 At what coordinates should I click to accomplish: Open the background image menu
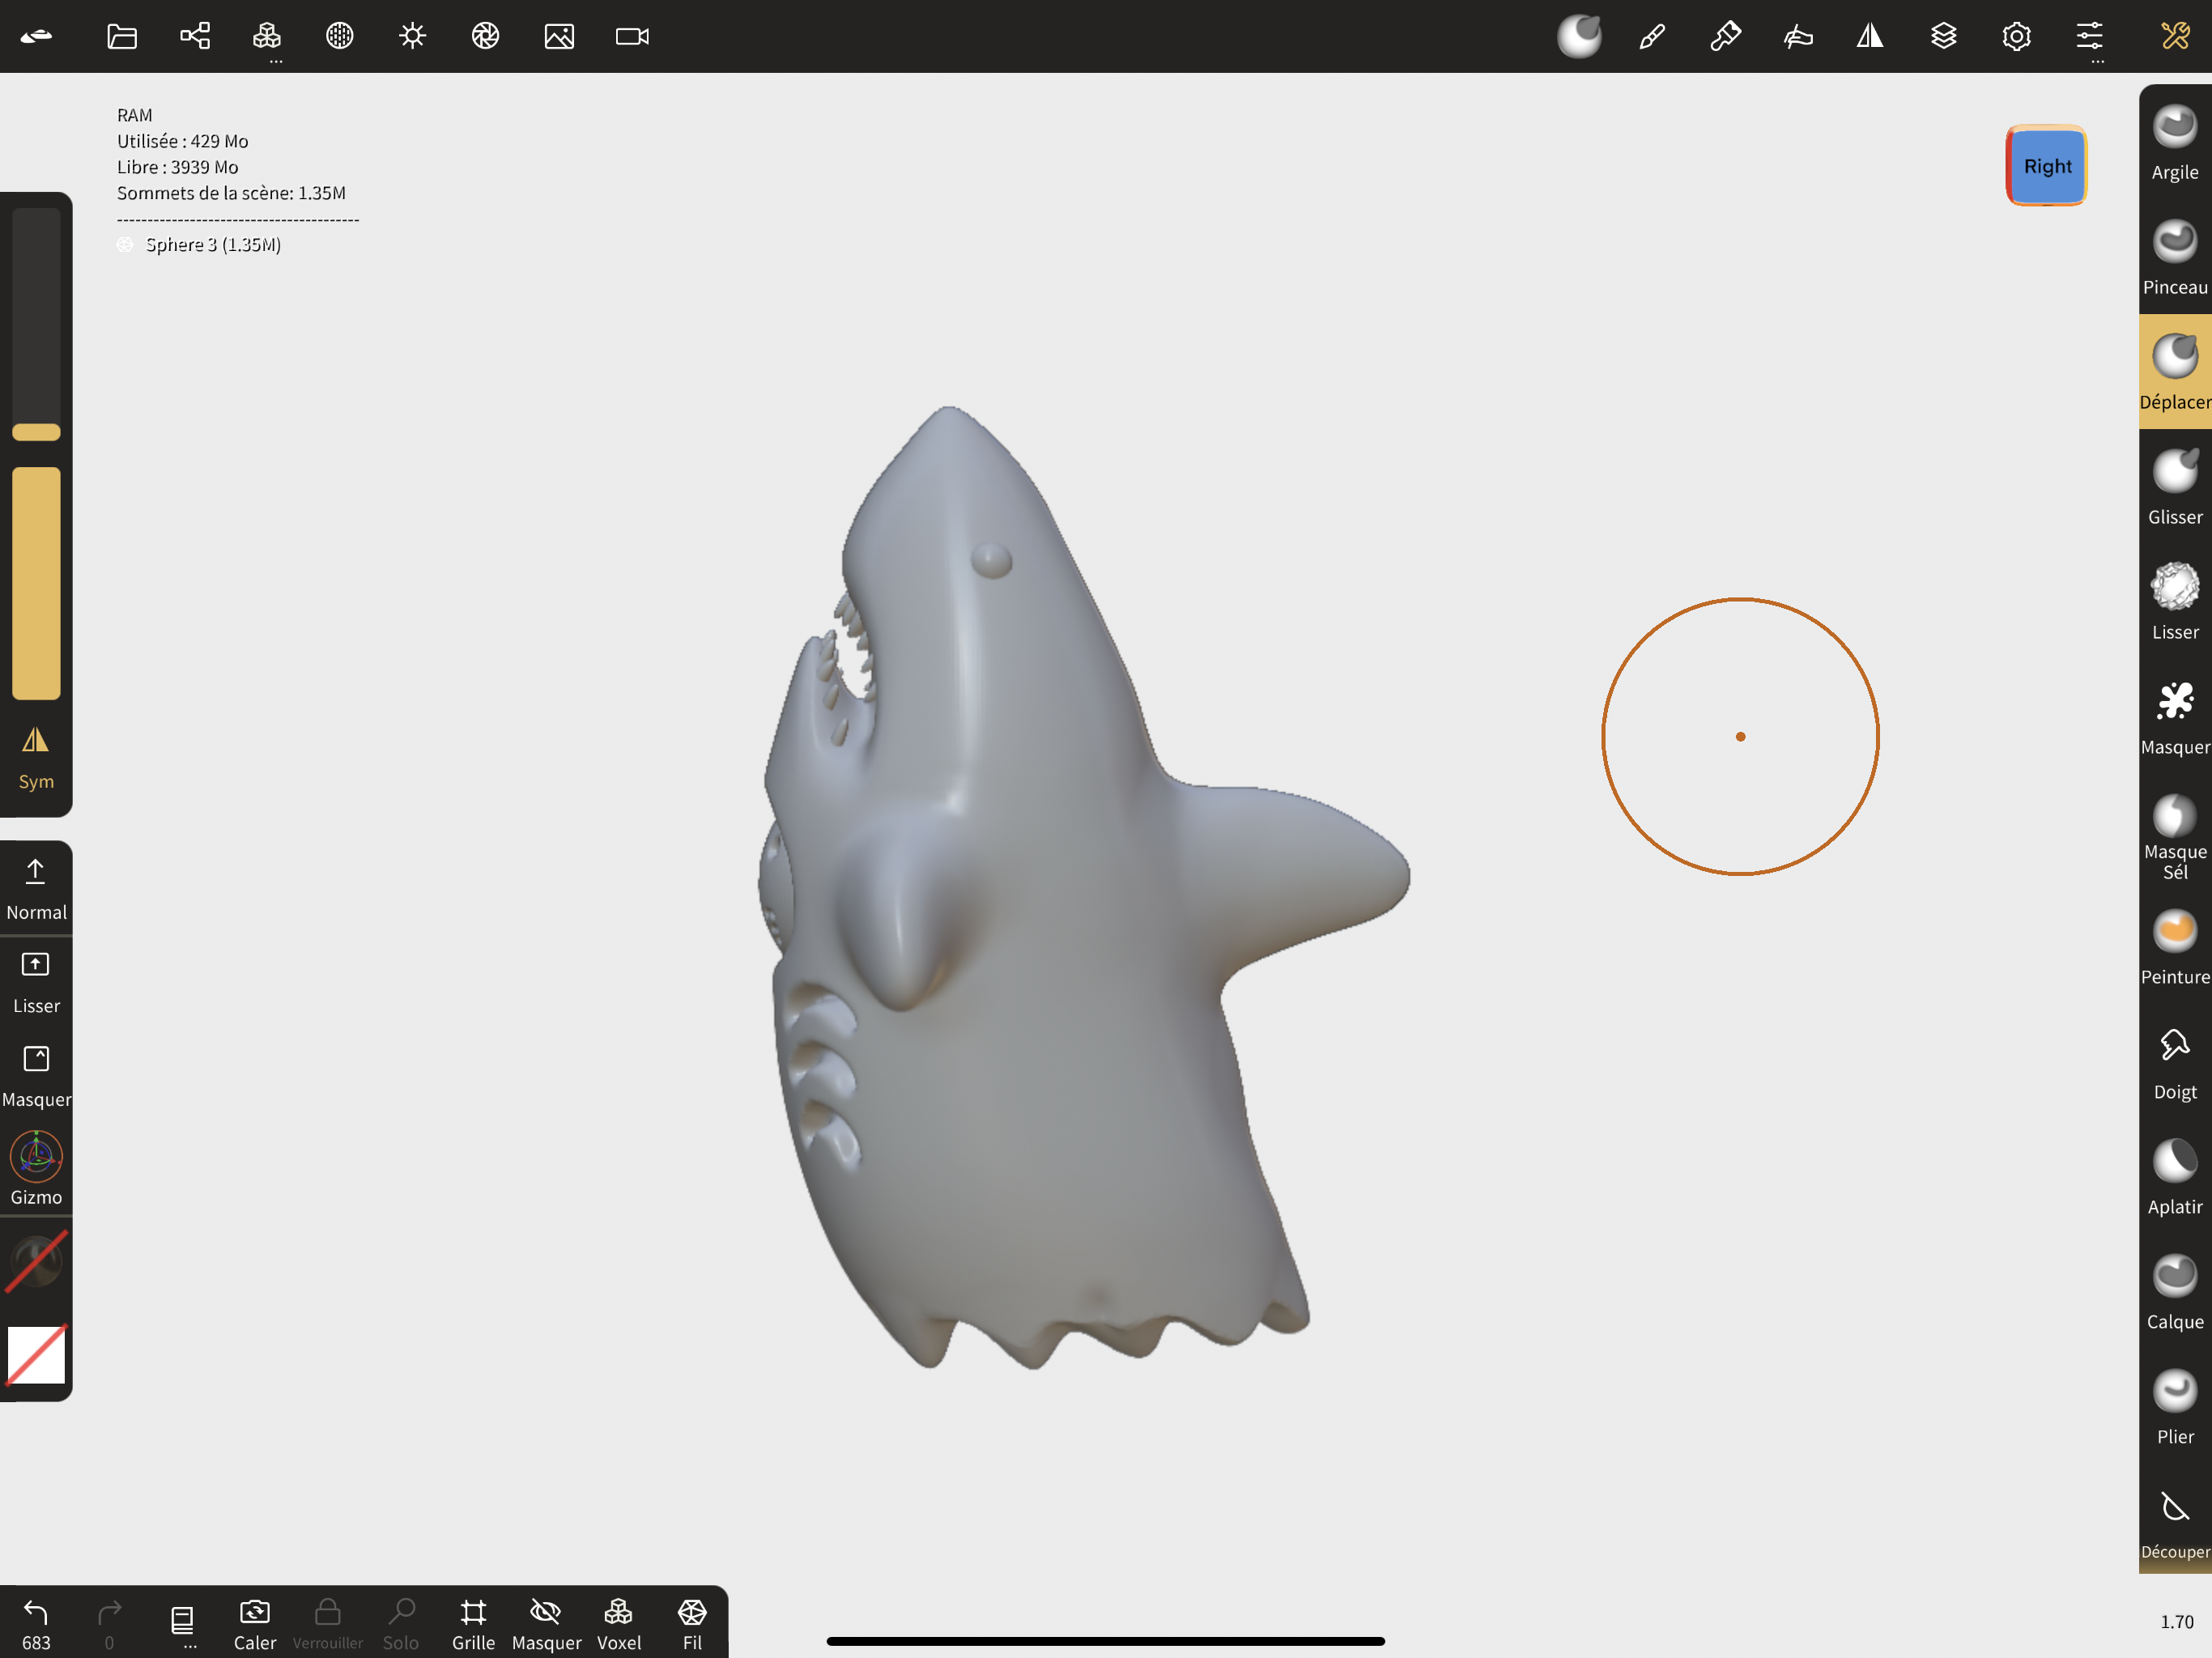[x=559, y=36]
